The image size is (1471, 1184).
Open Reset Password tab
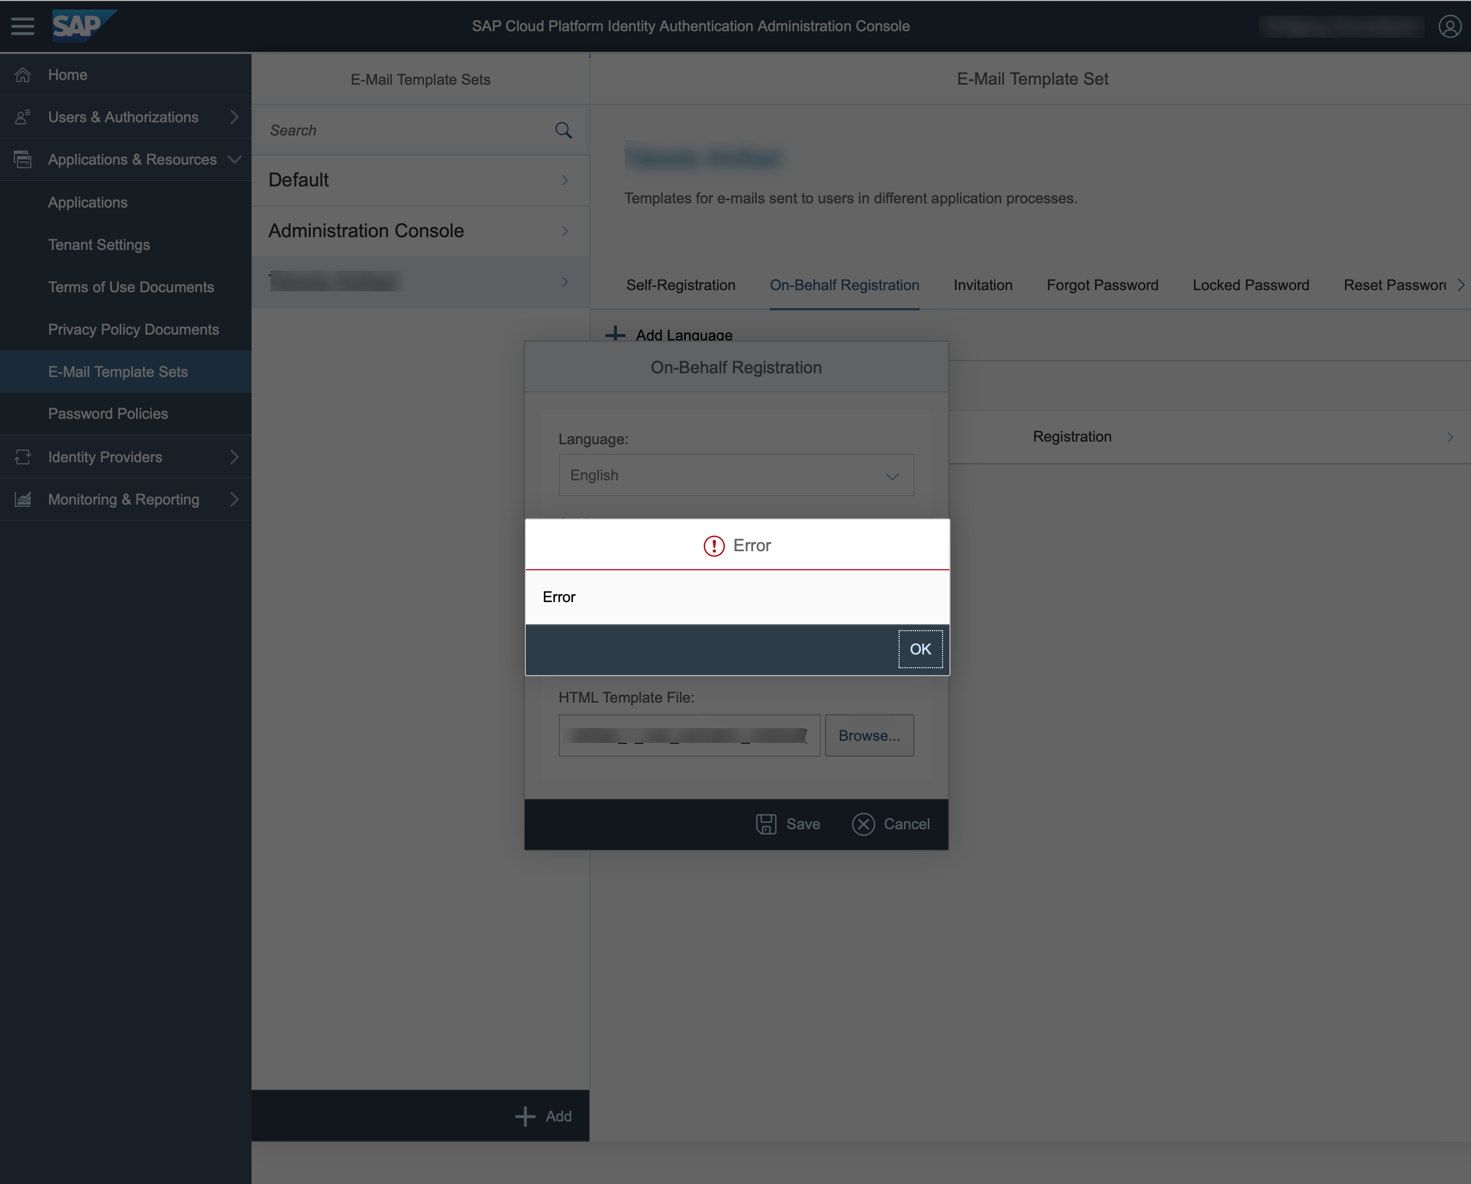(x=1395, y=285)
